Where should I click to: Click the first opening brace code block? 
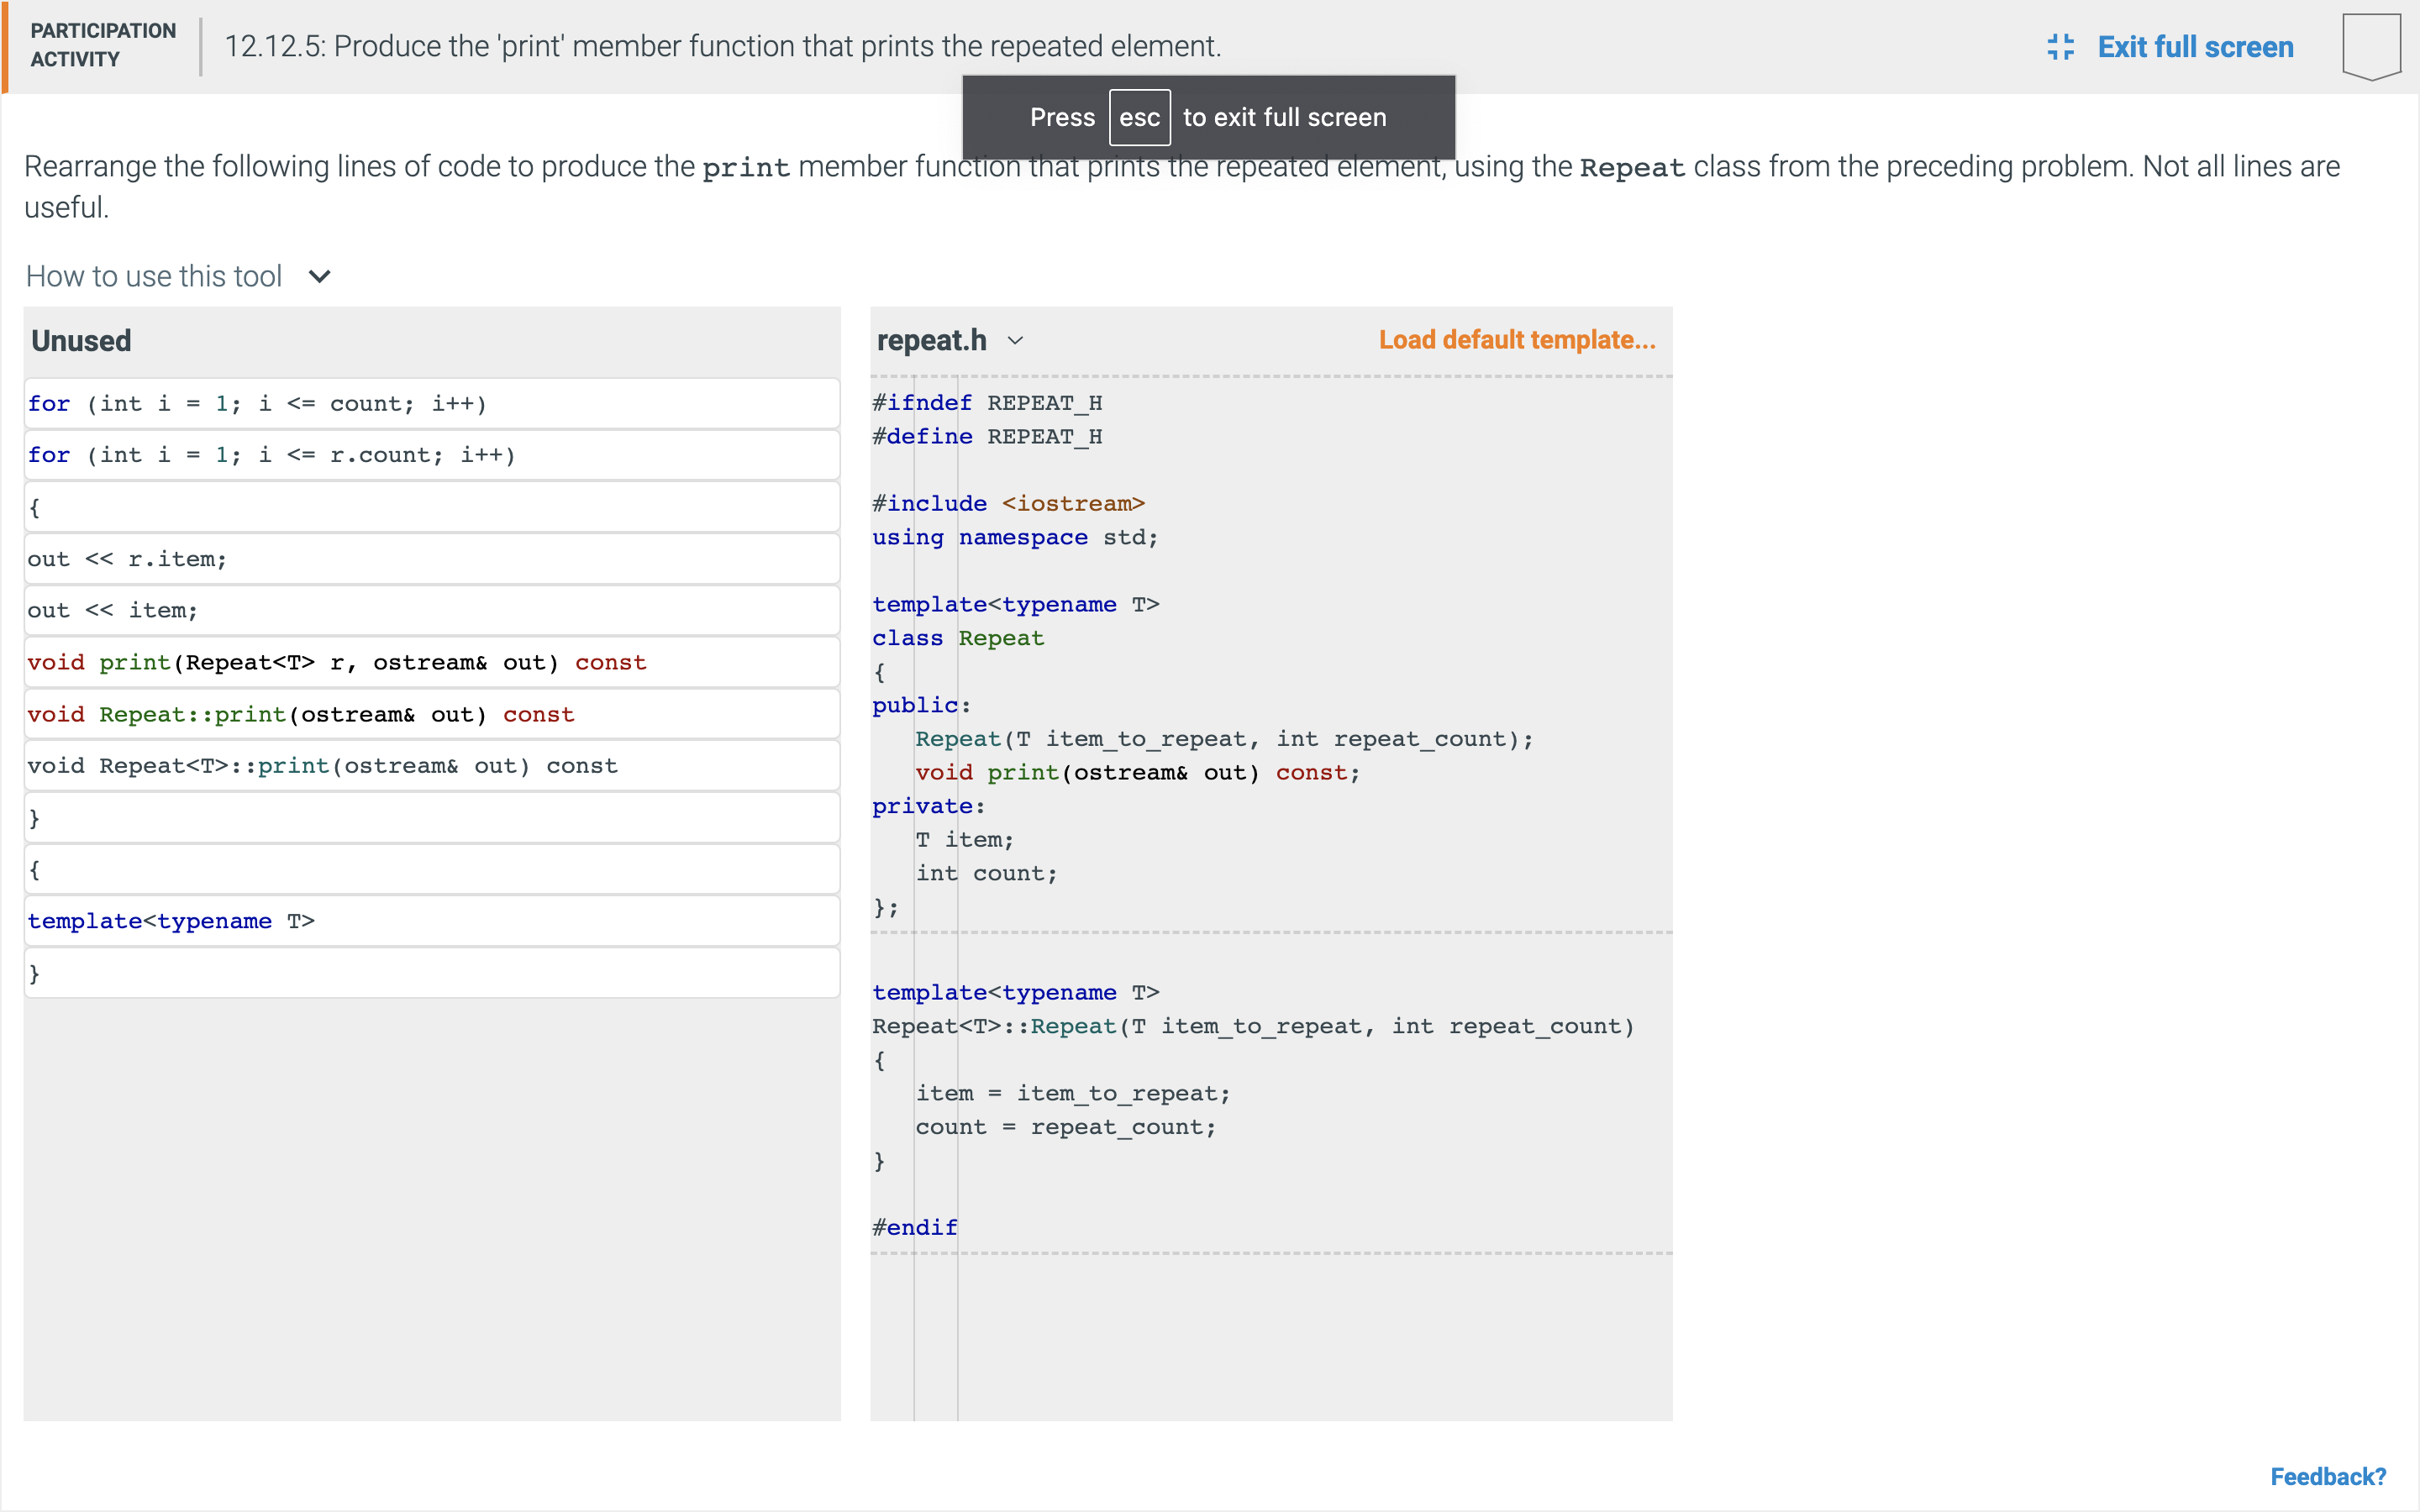point(431,508)
